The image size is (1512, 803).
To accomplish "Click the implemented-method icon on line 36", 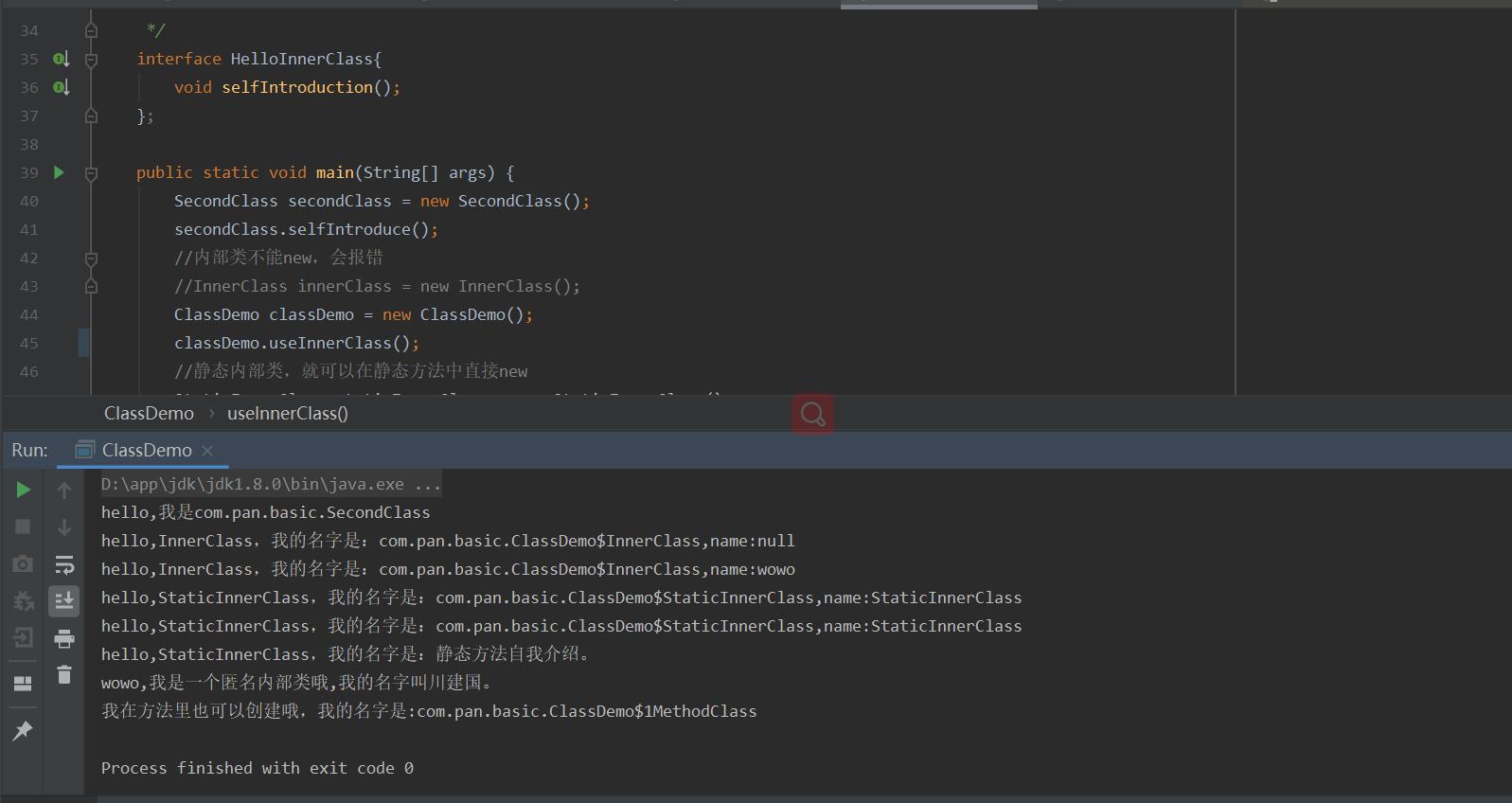I will [61, 88].
